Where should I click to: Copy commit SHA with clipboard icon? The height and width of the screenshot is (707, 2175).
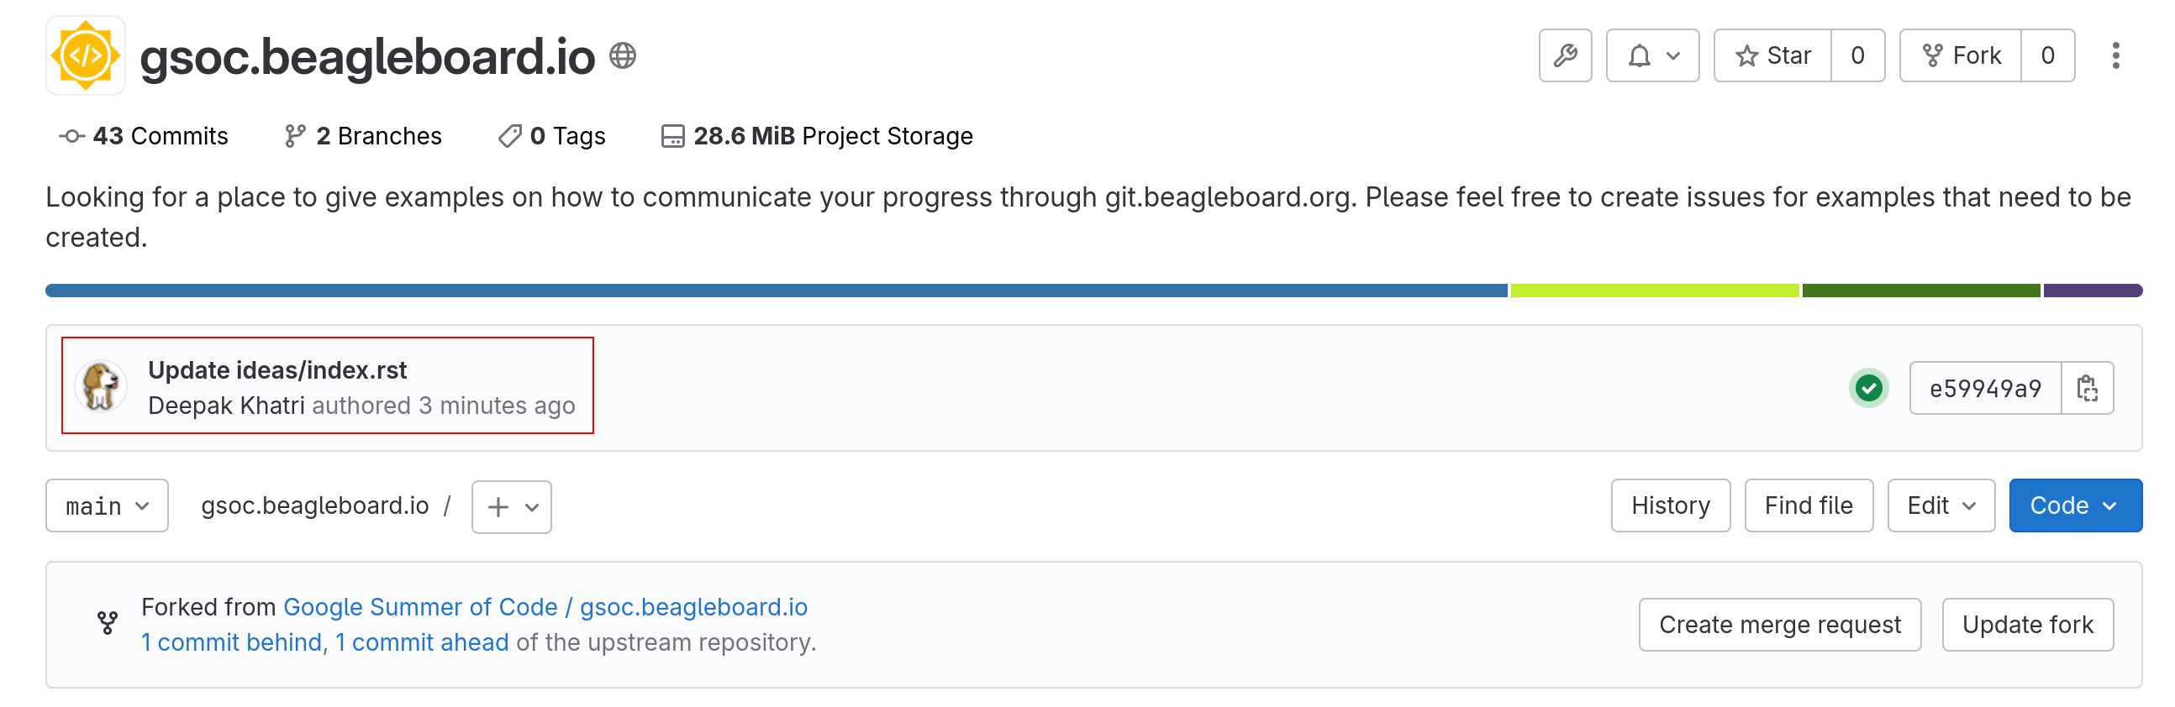pyautogui.click(x=2088, y=388)
